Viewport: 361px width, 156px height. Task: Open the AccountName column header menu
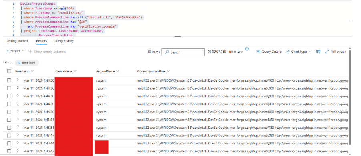pos(118,71)
